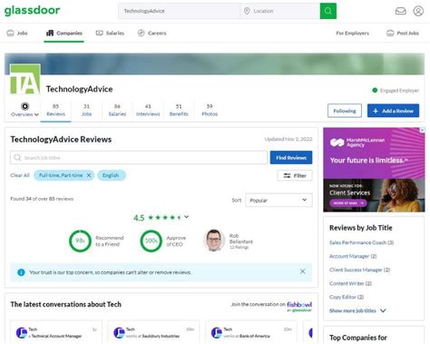The height and width of the screenshot is (344, 430).
Task: Open the Jobs navigation item
Action: (17, 33)
